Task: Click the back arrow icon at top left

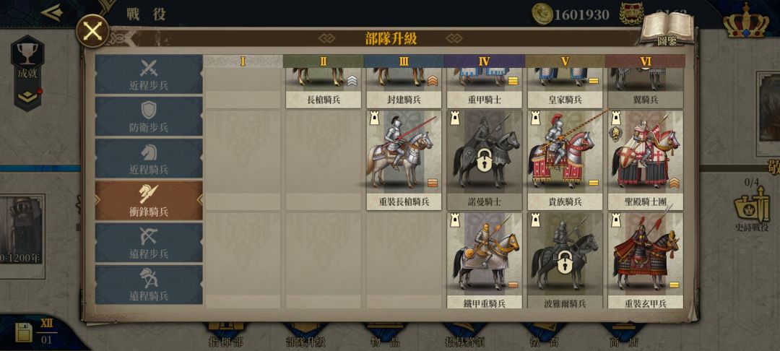Action: tap(52, 12)
